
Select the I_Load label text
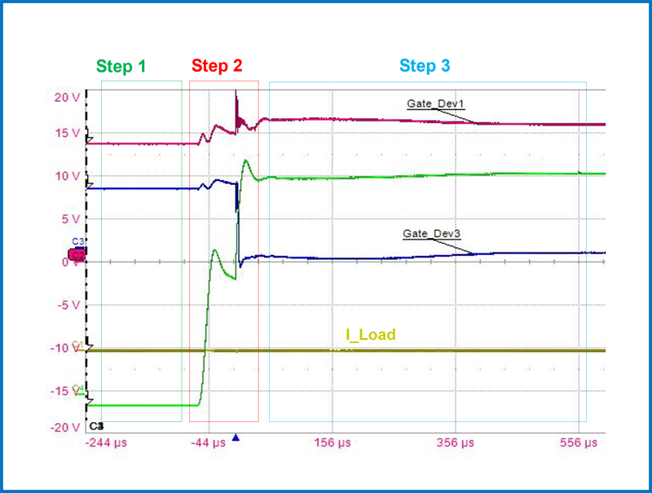(x=370, y=335)
